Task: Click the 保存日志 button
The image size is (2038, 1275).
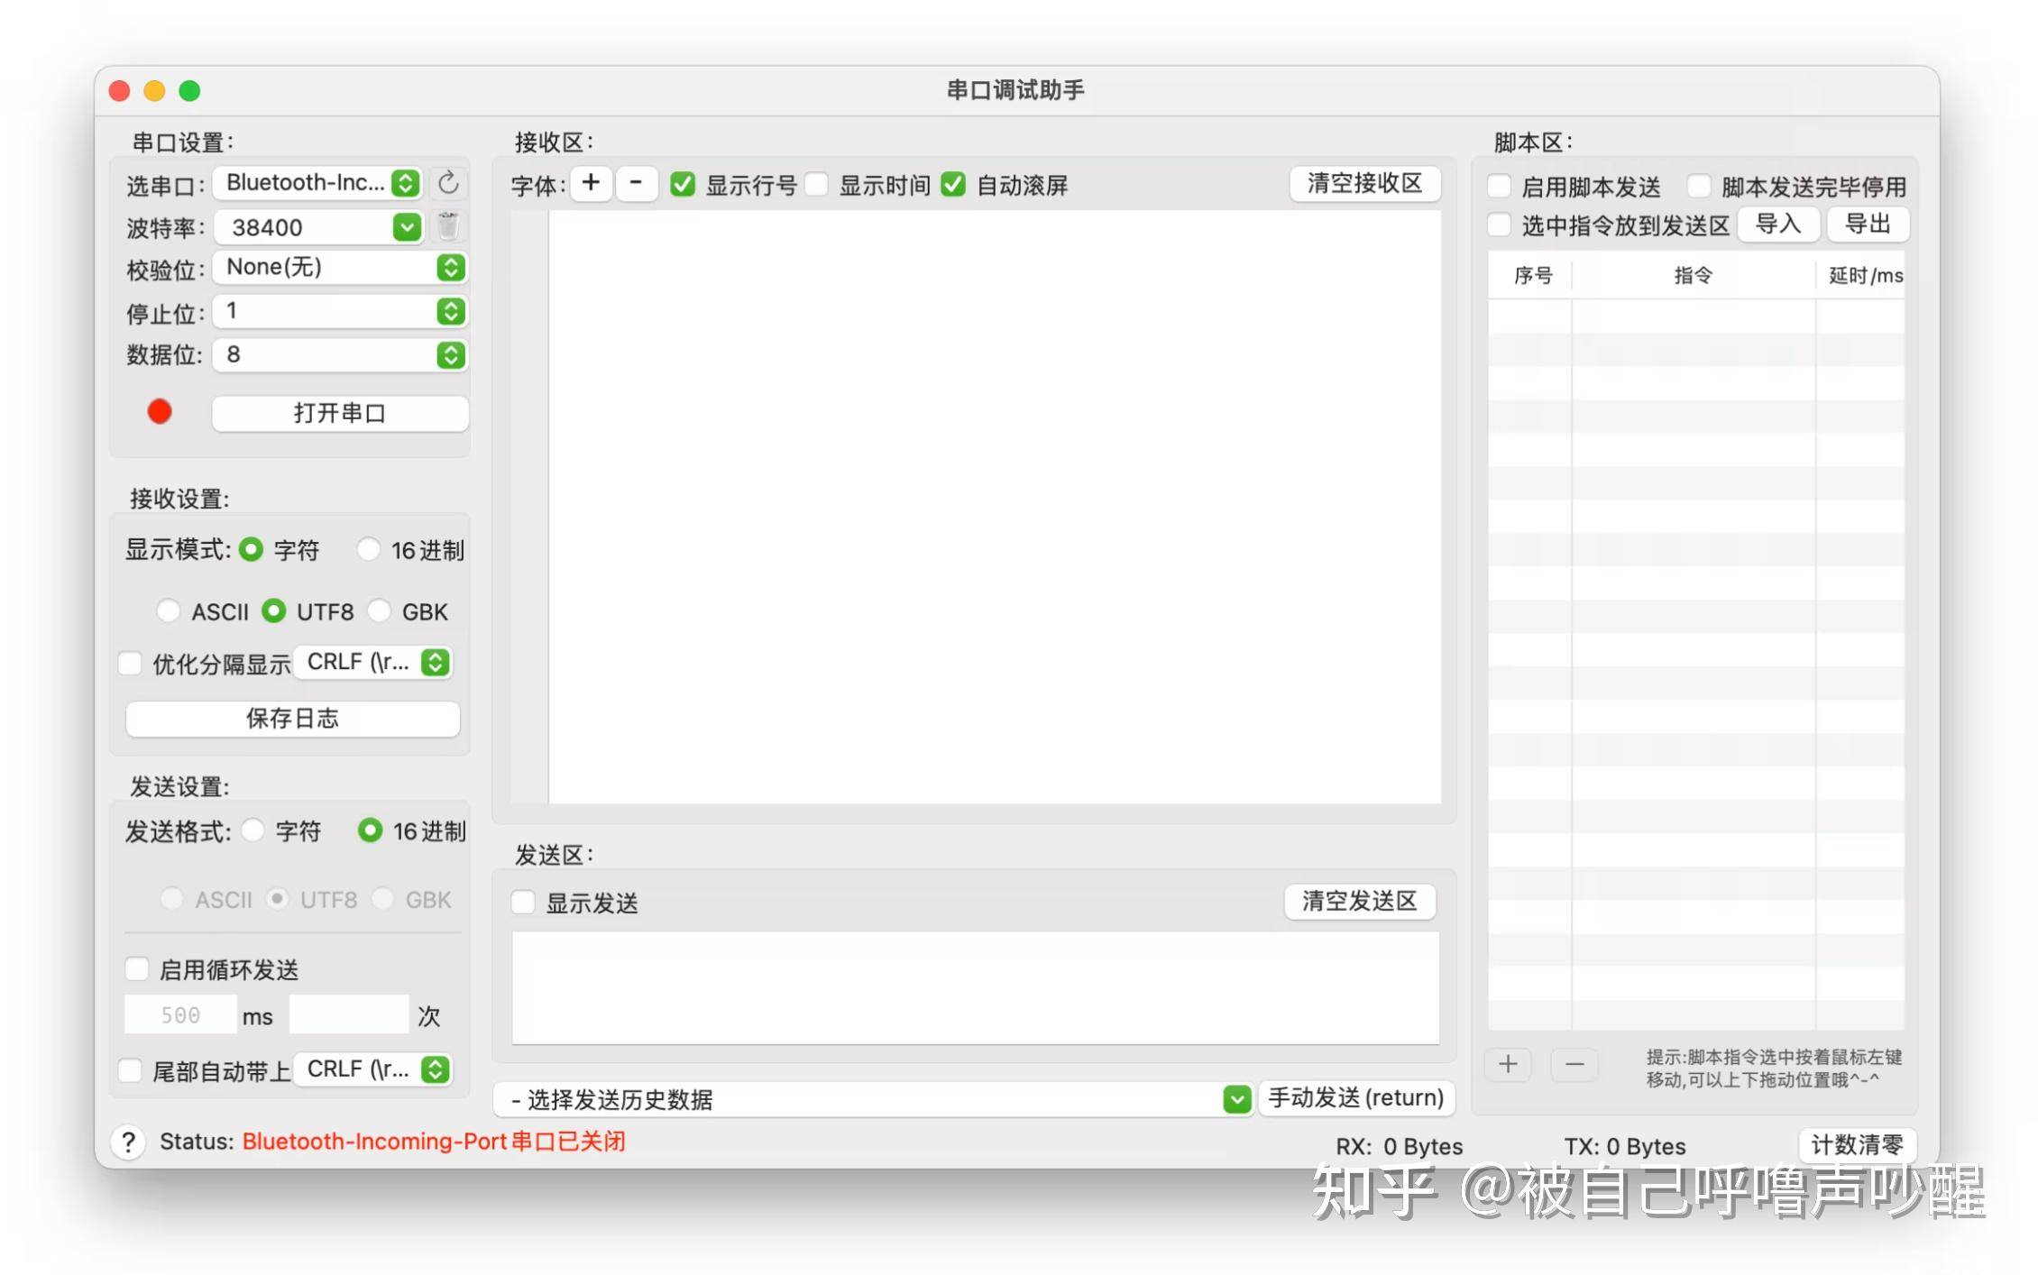Action: (292, 719)
